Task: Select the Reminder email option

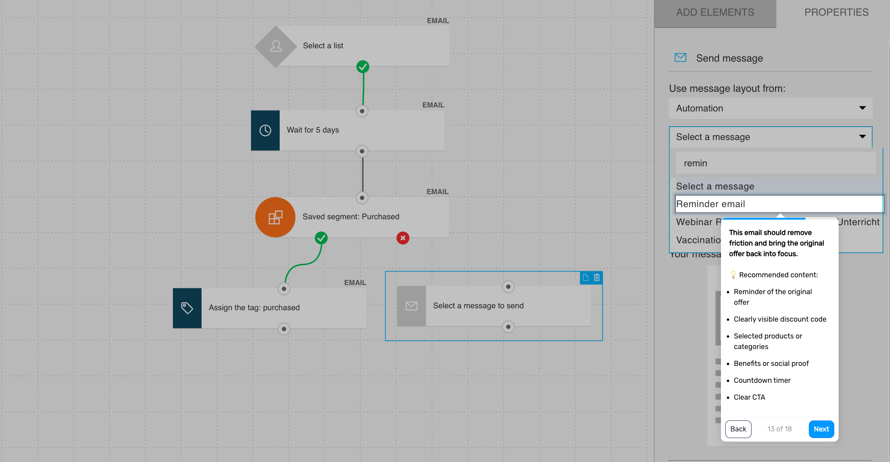Action: pos(779,204)
